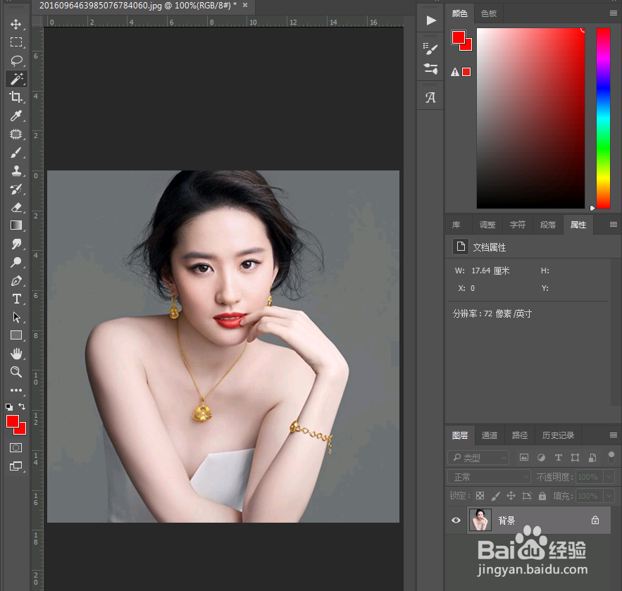The image size is (622, 591).
Task: Swap foreground and background colors
Action: [22, 406]
